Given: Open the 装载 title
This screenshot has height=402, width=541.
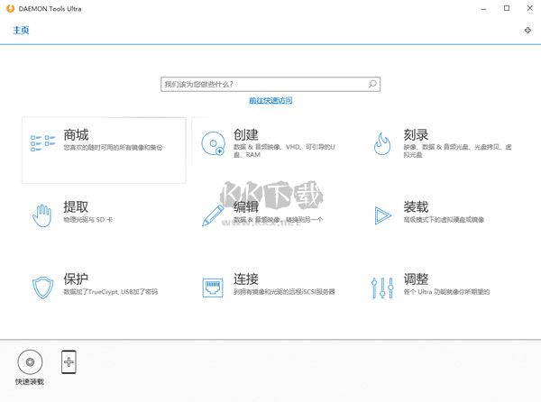Looking at the screenshot, I should [x=416, y=207].
